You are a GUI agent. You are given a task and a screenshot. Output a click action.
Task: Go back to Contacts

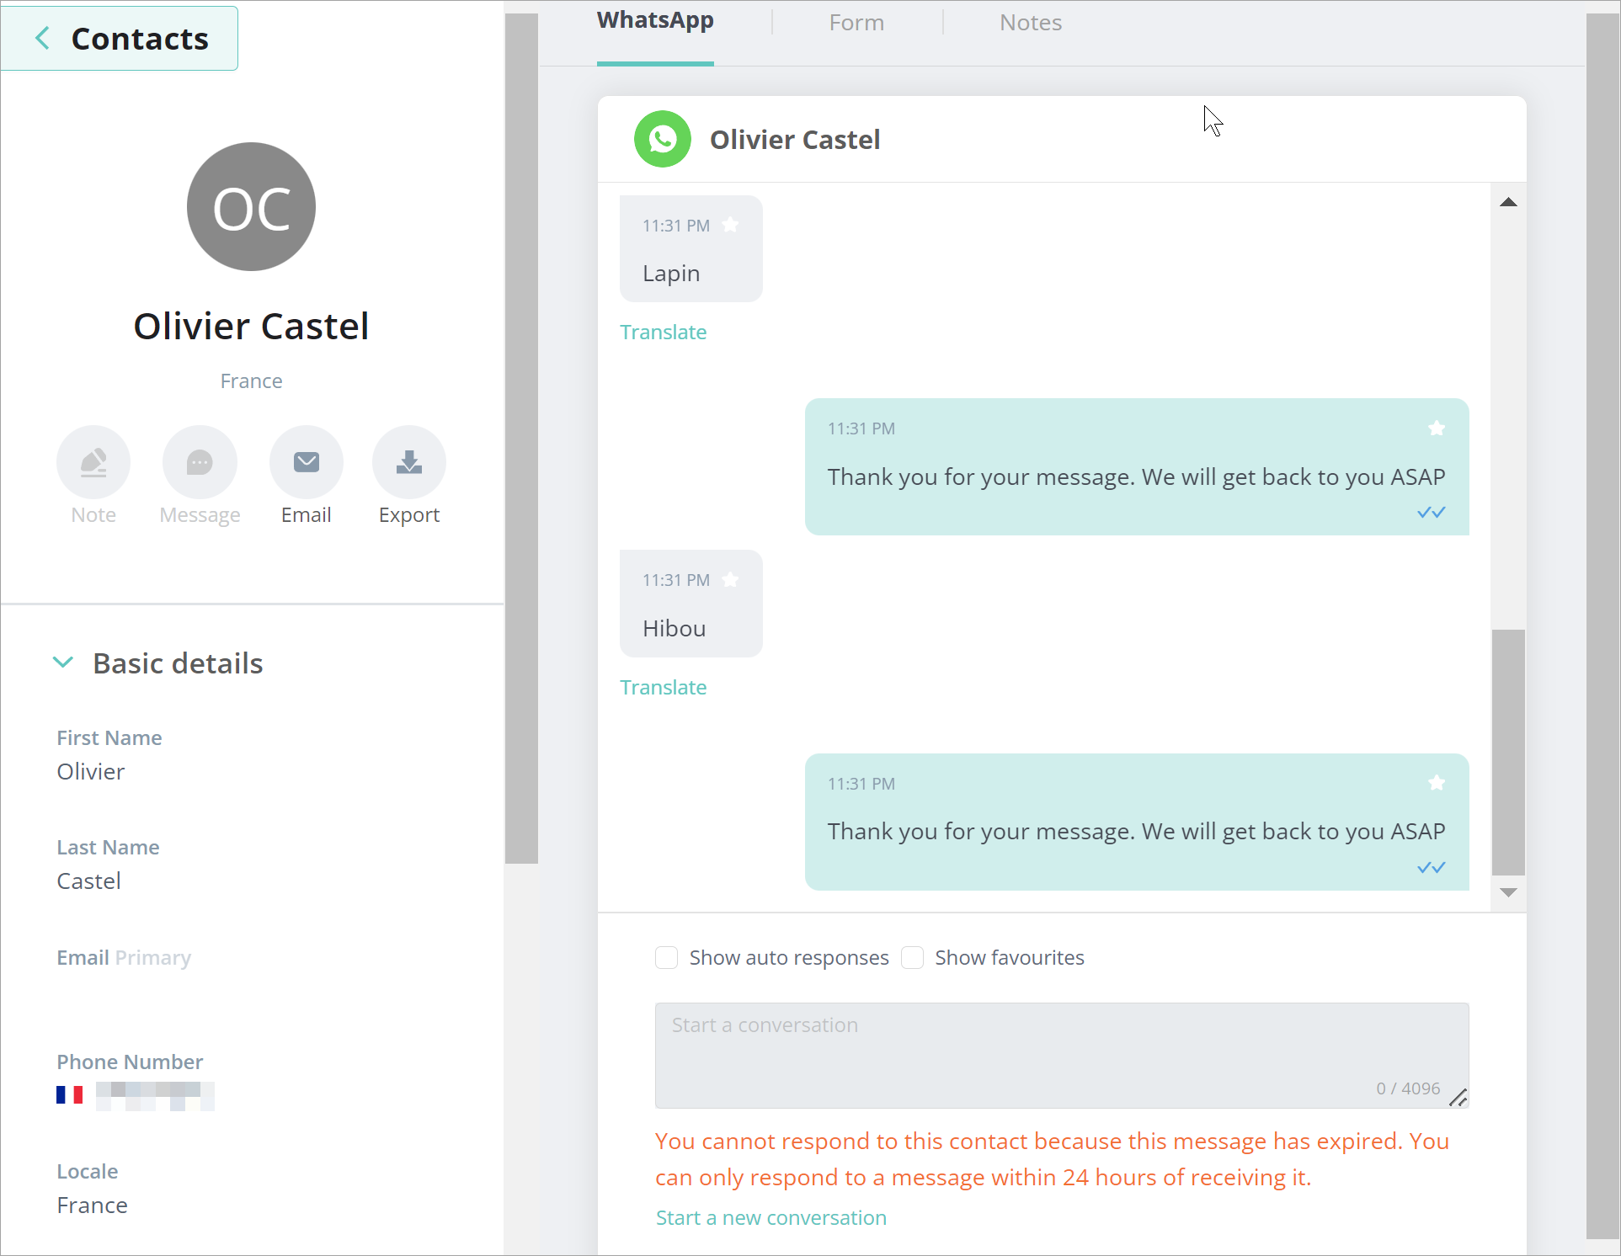(x=120, y=39)
